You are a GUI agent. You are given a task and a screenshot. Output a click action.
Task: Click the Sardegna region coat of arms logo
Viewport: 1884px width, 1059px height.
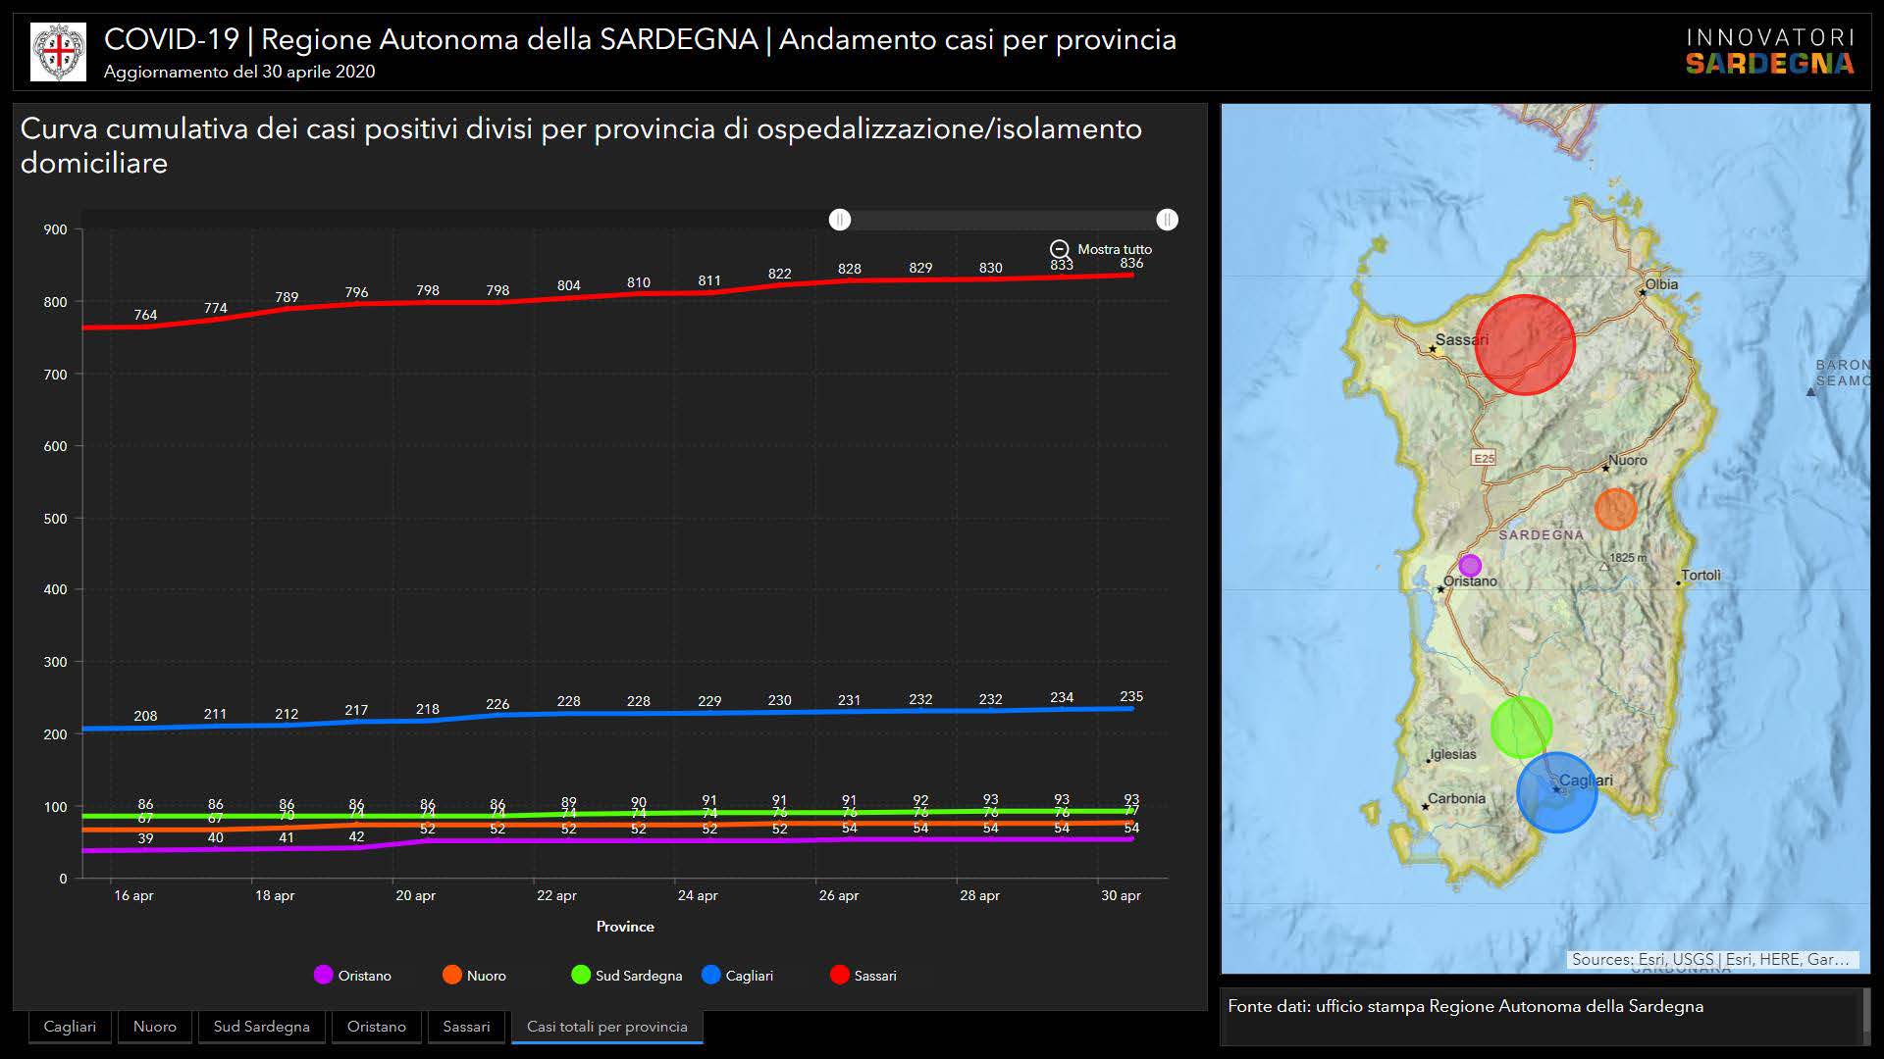(x=58, y=52)
